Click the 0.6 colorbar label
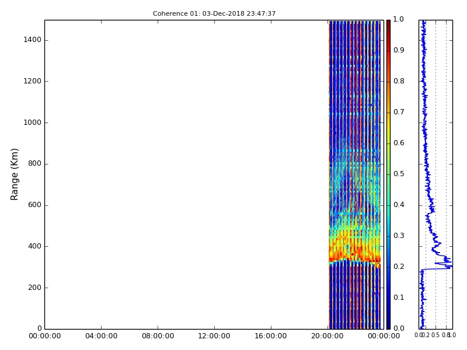Viewport: 467px width, 350px height. pyautogui.click(x=399, y=143)
